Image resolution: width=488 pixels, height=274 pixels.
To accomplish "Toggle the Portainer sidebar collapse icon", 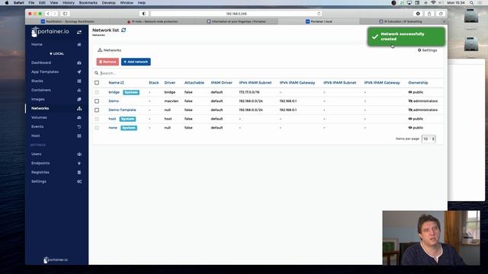I will (79, 32).
